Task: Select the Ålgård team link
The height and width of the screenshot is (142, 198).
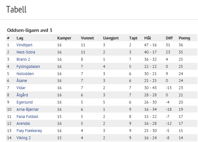Action: (x=23, y=95)
